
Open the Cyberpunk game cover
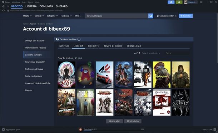(162, 75)
